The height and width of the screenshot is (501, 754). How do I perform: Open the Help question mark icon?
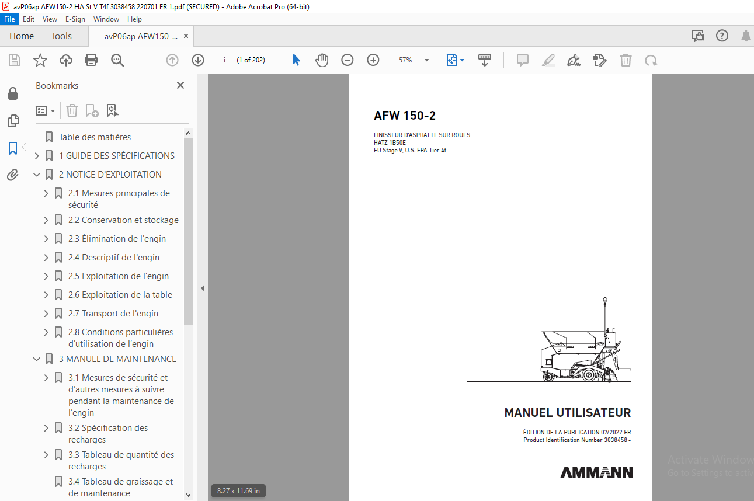point(722,36)
